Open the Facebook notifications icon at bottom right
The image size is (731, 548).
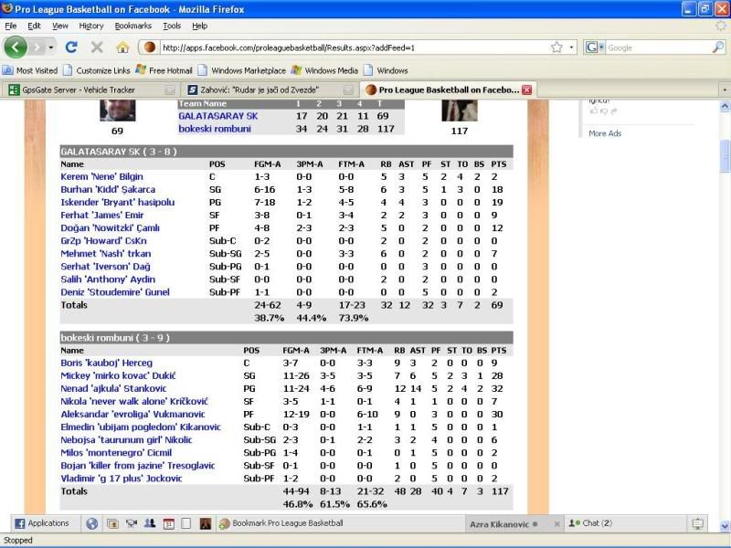(x=697, y=523)
